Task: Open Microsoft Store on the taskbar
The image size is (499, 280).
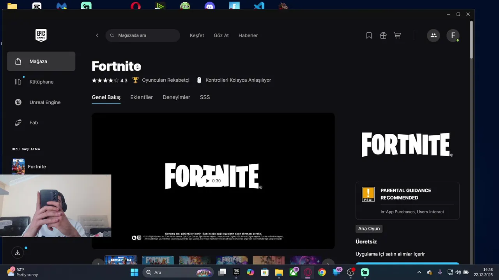Action: pos(265,272)
